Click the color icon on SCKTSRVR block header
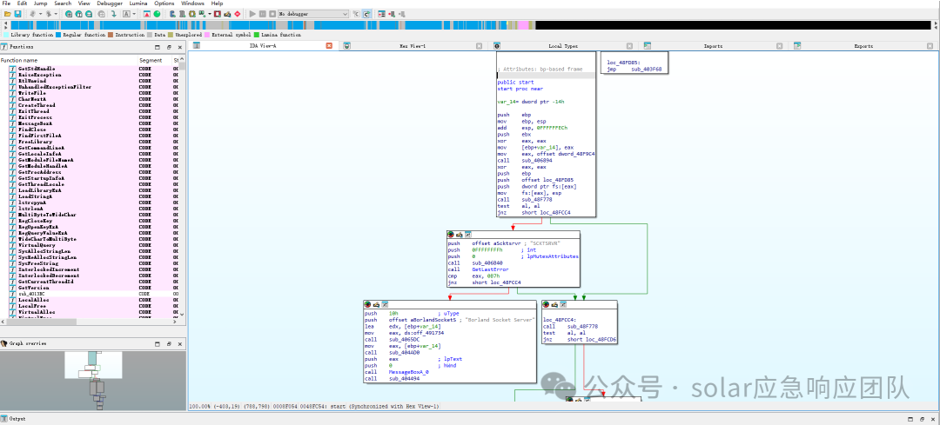940x425 pixels. tap(450, 235)
